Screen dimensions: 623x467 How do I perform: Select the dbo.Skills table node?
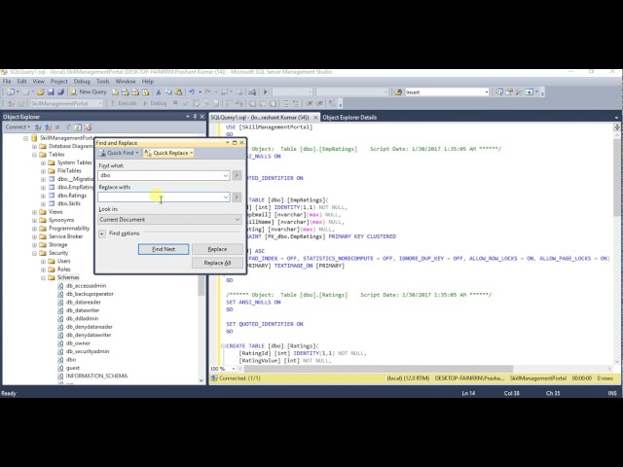pyautogui.click(x=69, y=203)
